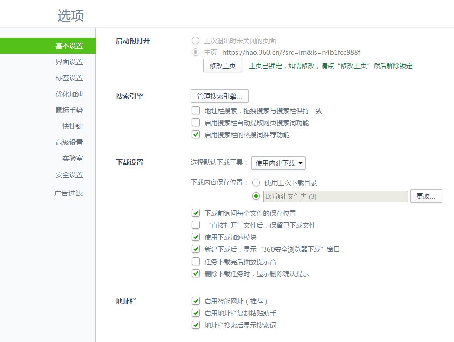Enable 地址栏搜索 consistency checkbox
Screen dimensions: 454x342
[196, 111]
